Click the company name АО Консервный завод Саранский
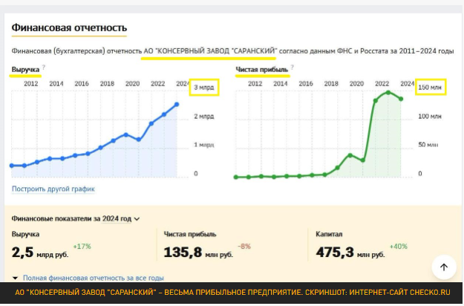The image size is (464, 306). click(x=209, y=51)
